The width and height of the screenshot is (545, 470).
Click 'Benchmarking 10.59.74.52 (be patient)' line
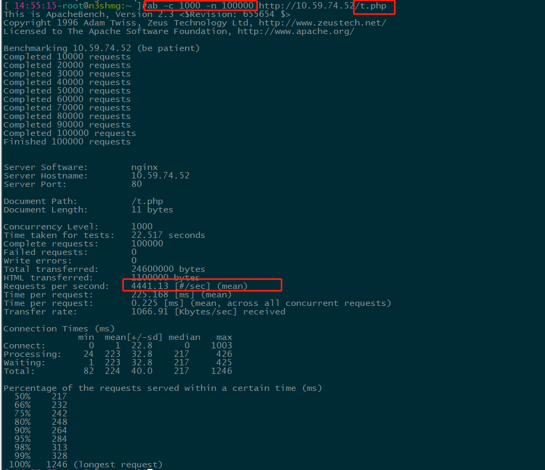pos(102,48)
